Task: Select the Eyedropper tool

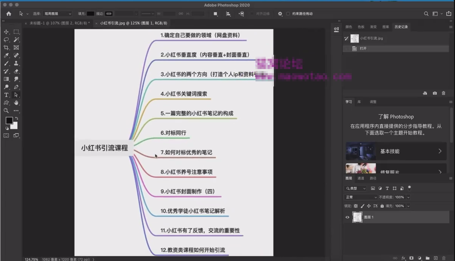Action: 6,55
